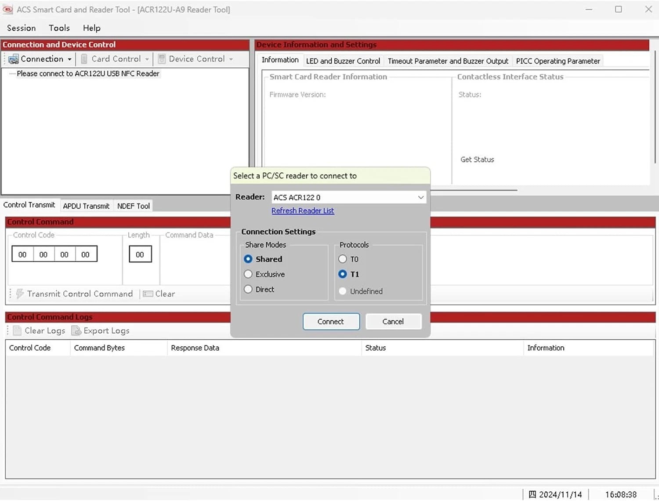Open the Tools menu
Image resolution: width=659 pixels, height=501 pixels.
(x=59, y=28)
